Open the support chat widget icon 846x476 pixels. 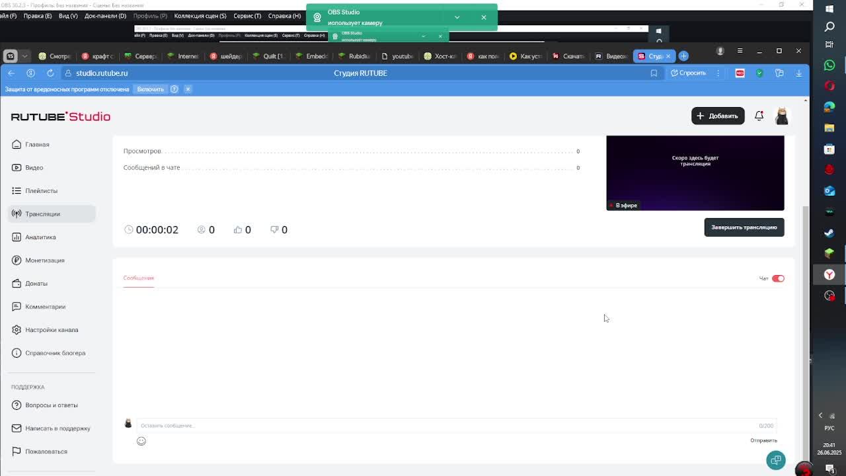[775, 459]
